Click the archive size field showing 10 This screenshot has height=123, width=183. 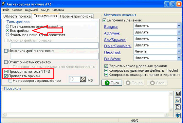75,79
